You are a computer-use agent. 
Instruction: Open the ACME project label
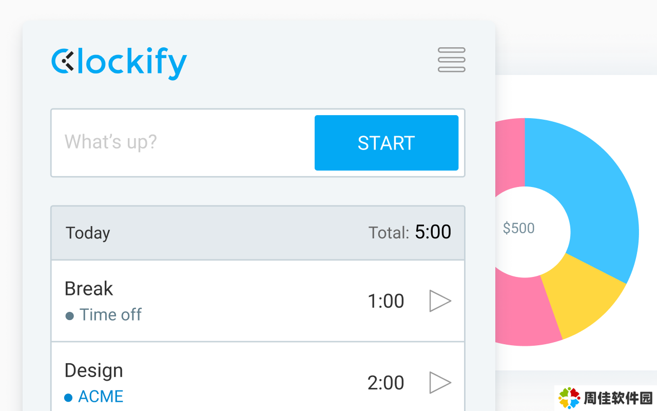[101, 397]
